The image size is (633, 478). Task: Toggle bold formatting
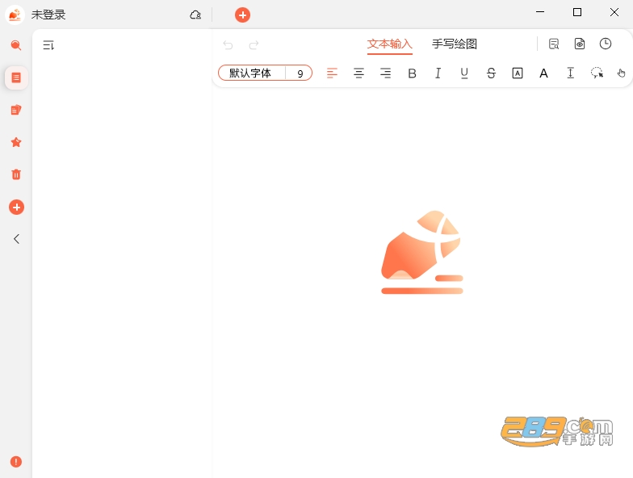[412, 73]
